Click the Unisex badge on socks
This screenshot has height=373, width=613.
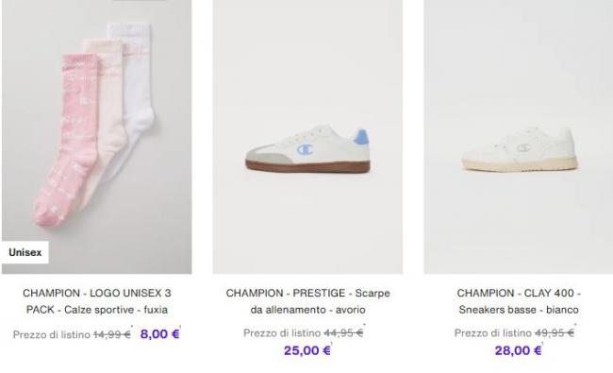tap(25, 252)
